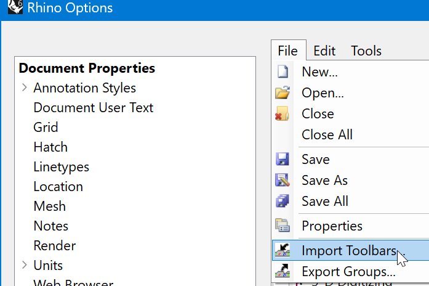Choose Close All from File menu

tap(326, 134)
